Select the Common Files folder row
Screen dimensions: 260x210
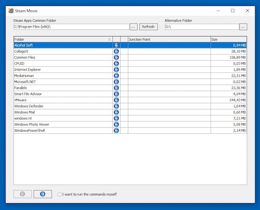[x=62, y=58]
